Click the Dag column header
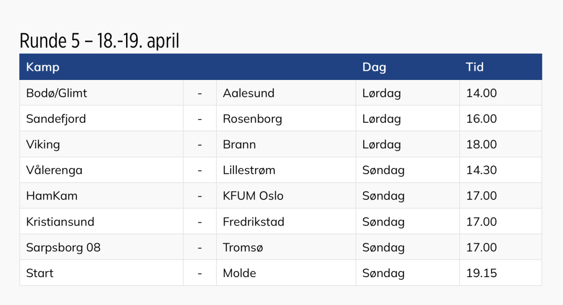This screenshot has width=563, height=305. coord(374,67)
